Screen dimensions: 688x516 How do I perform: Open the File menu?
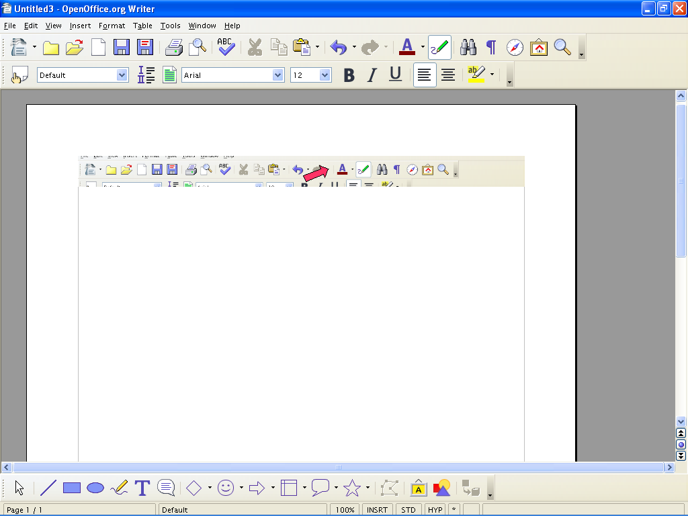click(9, 26)
